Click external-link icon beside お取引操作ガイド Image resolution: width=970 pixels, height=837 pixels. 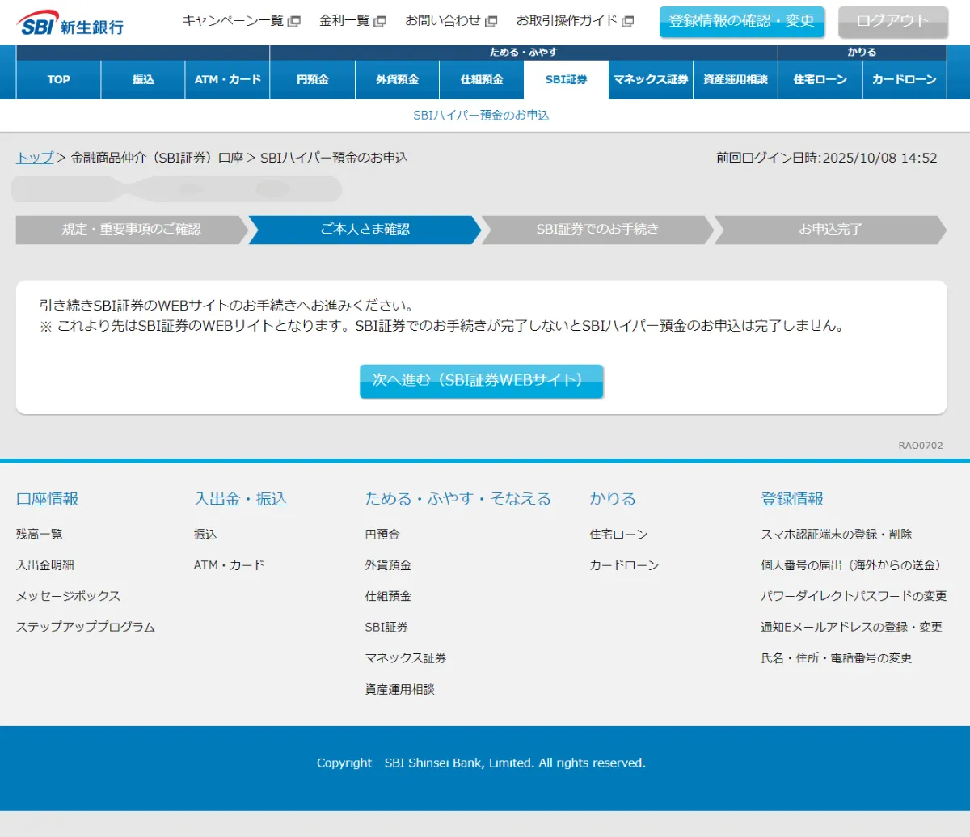(x=627, y=22)
